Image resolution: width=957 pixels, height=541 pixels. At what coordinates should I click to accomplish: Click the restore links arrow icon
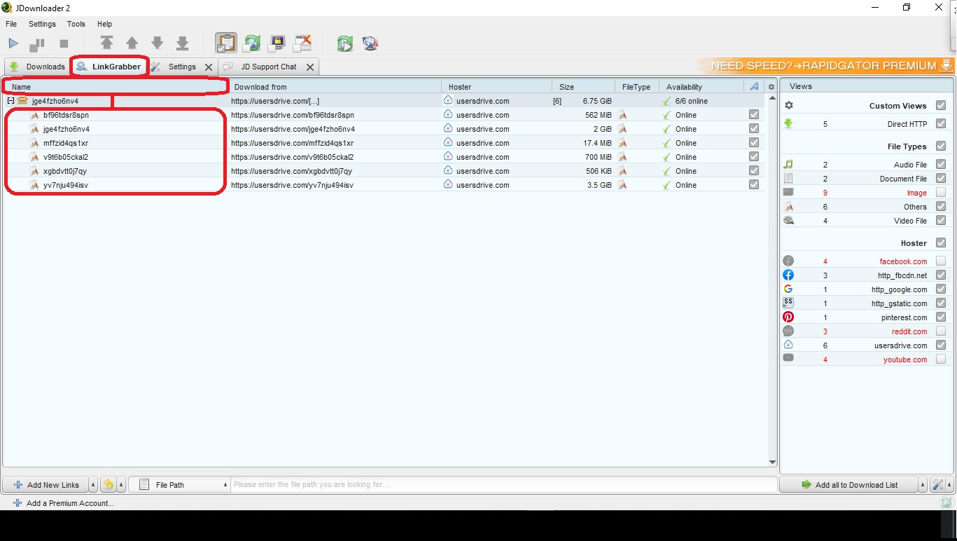[x=109, y=484]
